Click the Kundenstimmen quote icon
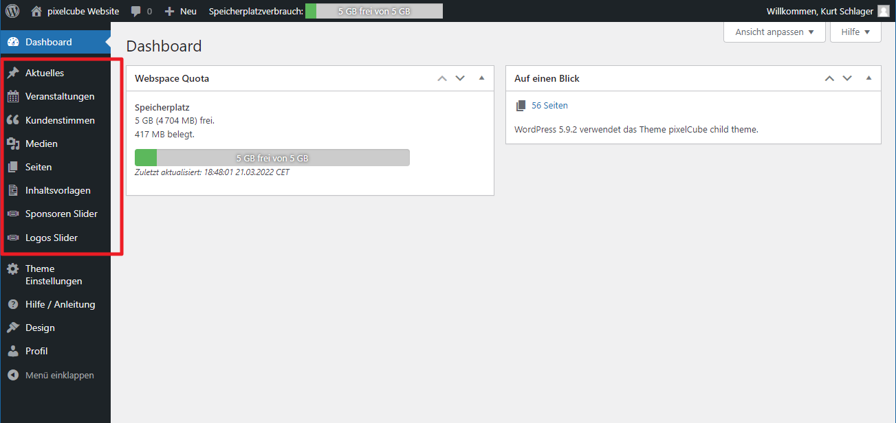Screen dimensions: 896x423 pos(13,120)
